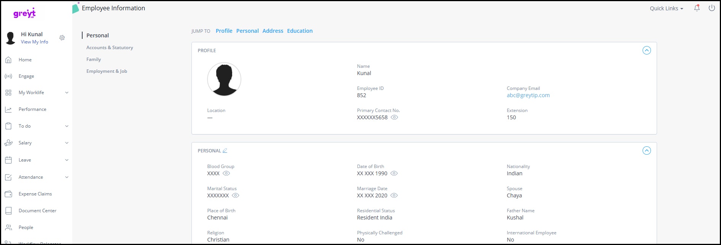The height and width of the screenshot is (245, 721).
Task: Expand the Salary menu chevron
Action: tap(67, 143)
